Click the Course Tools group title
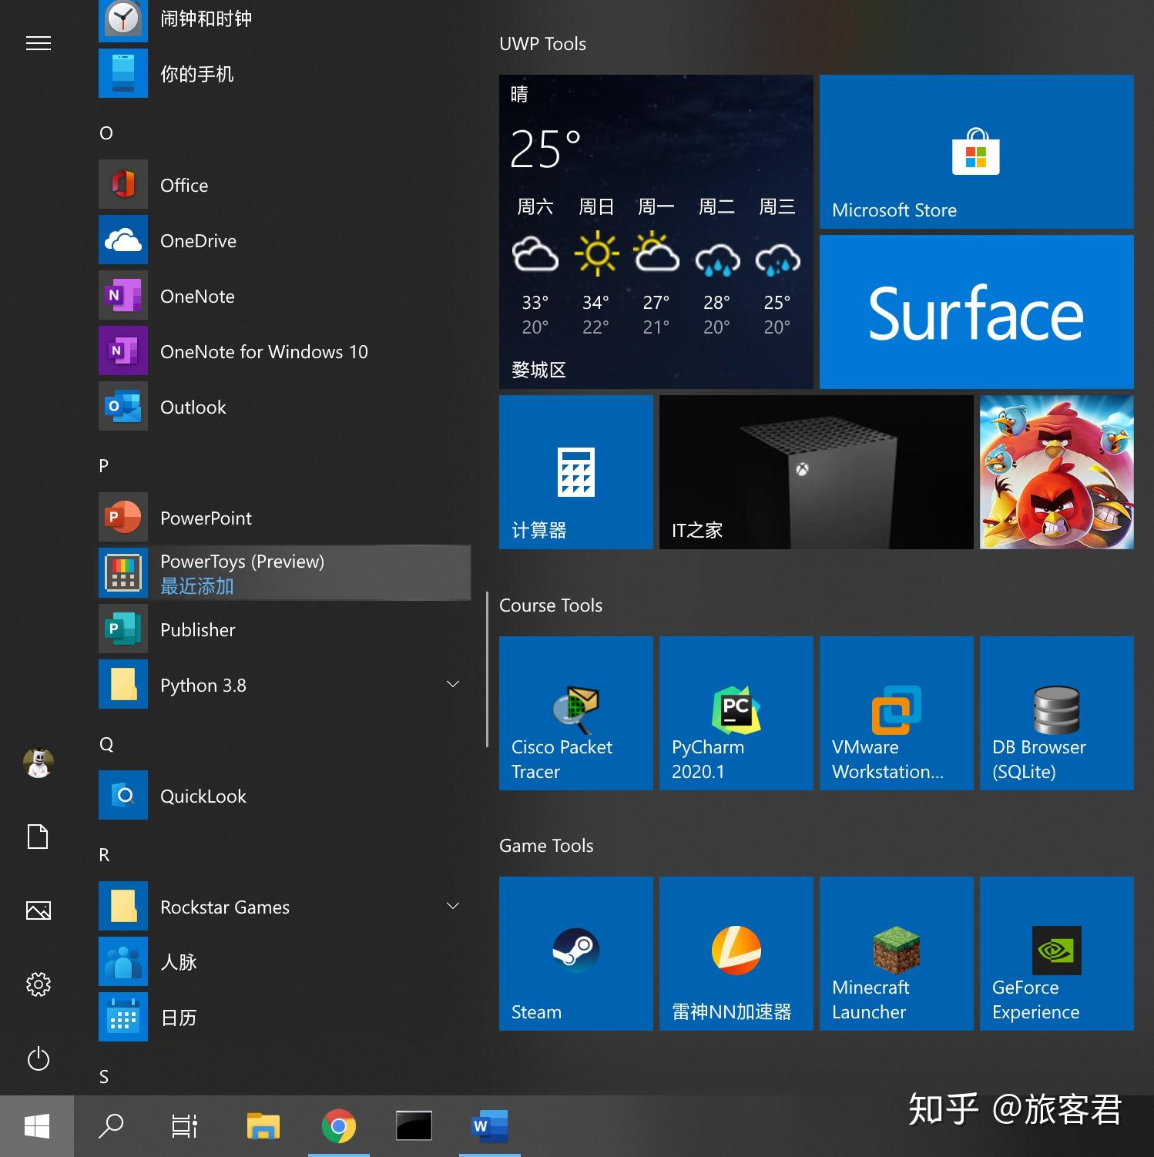The image size is (1154, 1157). coord(551,605)
